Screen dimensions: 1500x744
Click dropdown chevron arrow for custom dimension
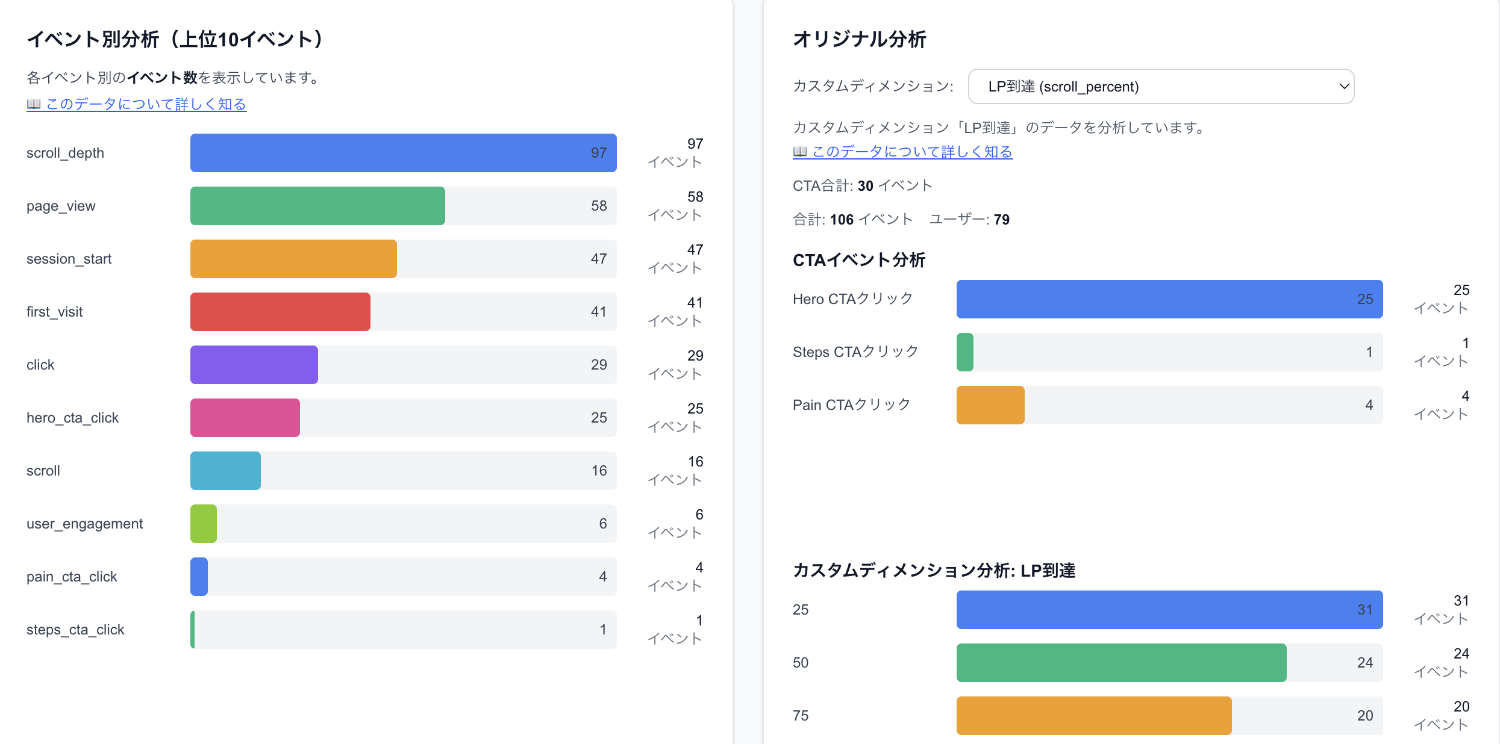click(1343, 87)
